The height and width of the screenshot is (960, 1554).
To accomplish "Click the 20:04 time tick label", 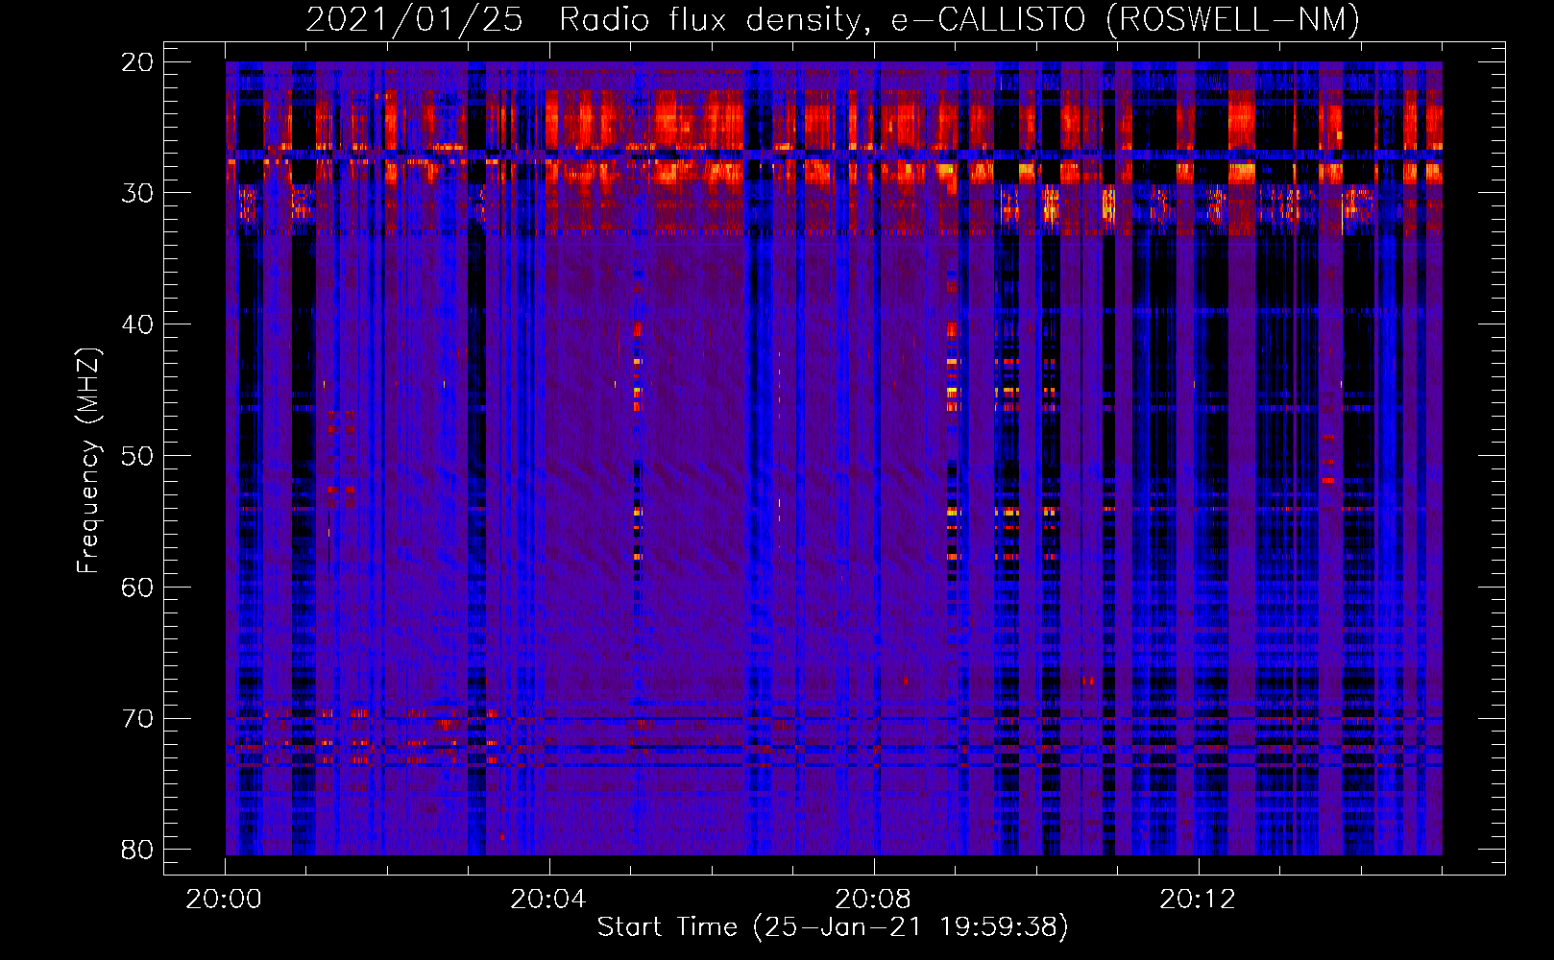I will coord(548,900).
